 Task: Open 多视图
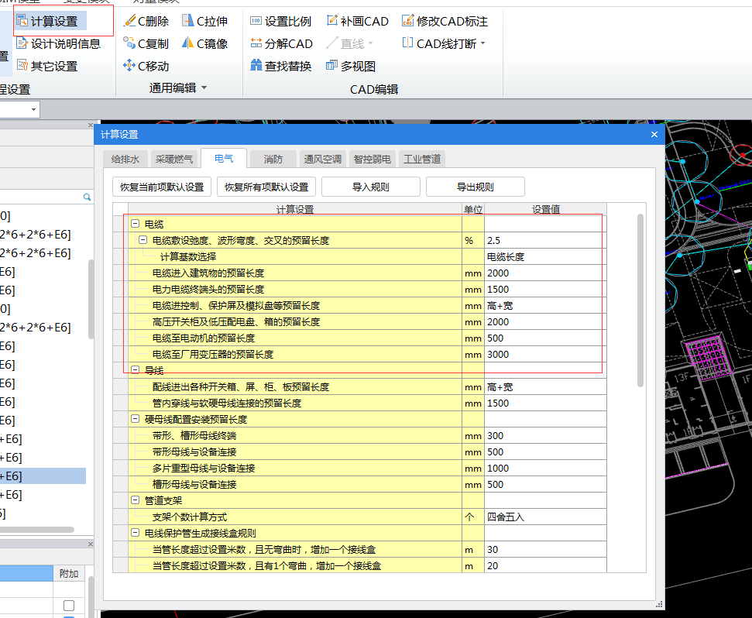tap(351, 66)
